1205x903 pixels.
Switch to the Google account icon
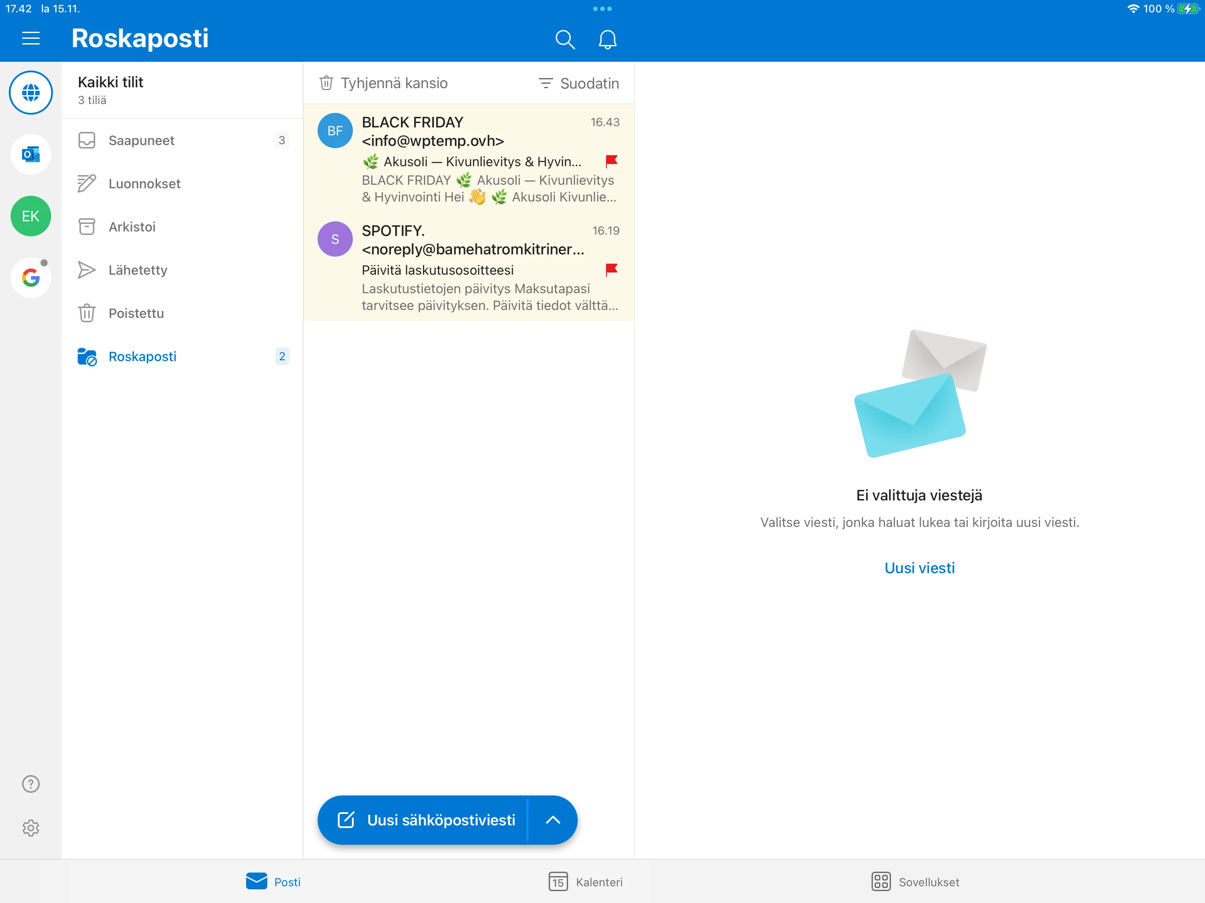(x=30, y=278)
